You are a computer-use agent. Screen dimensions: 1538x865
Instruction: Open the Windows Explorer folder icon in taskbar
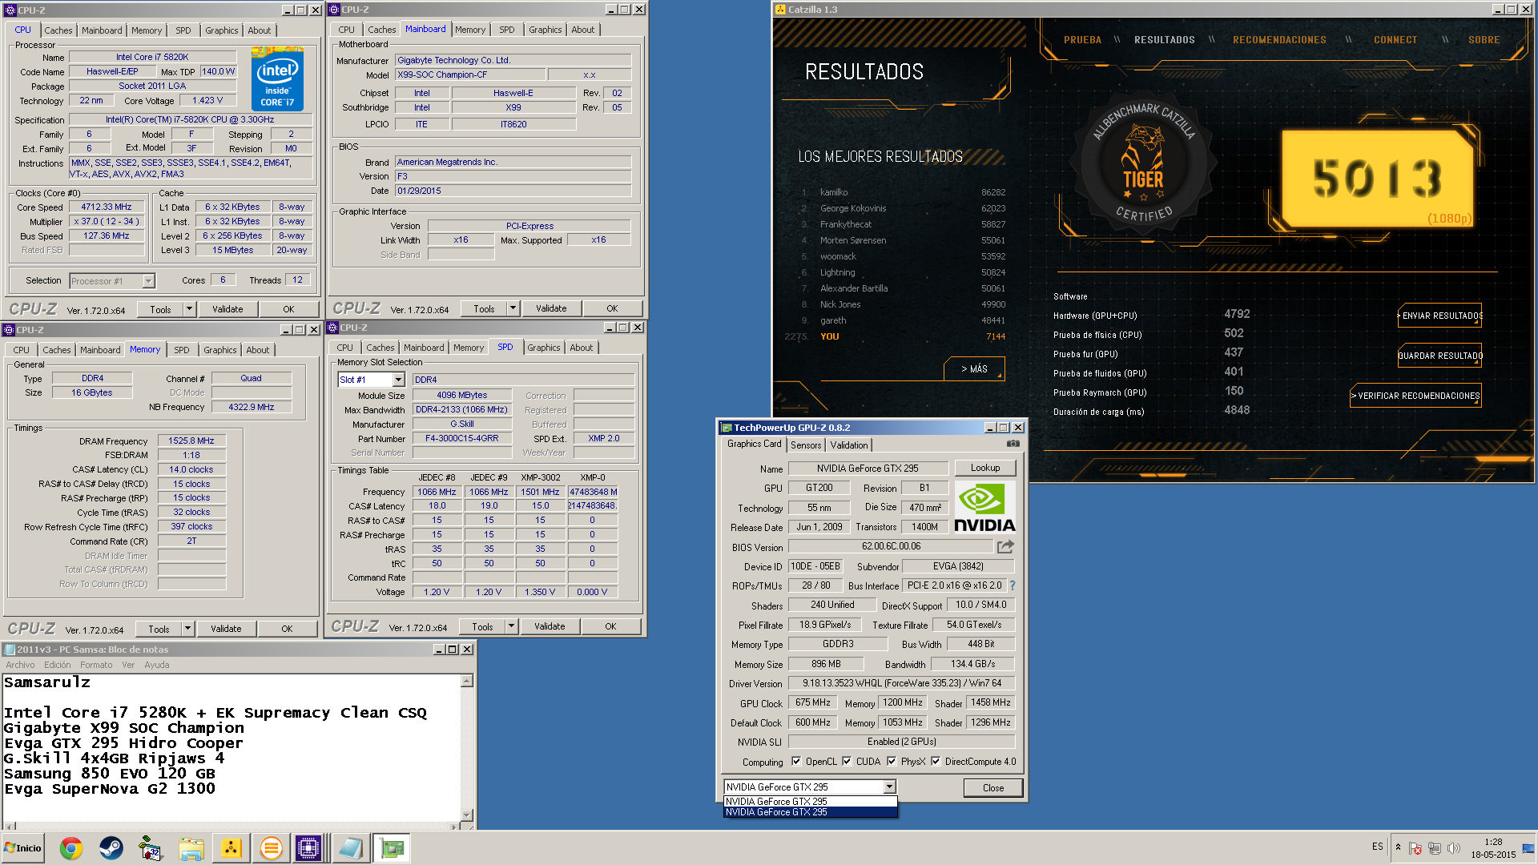pyautogui.click(x=191, y=848)
